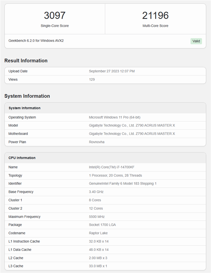The image size is (211, 273).
Task: Select the Microsoft Windows 11 Pro operating system value
Action: (114, 117)
